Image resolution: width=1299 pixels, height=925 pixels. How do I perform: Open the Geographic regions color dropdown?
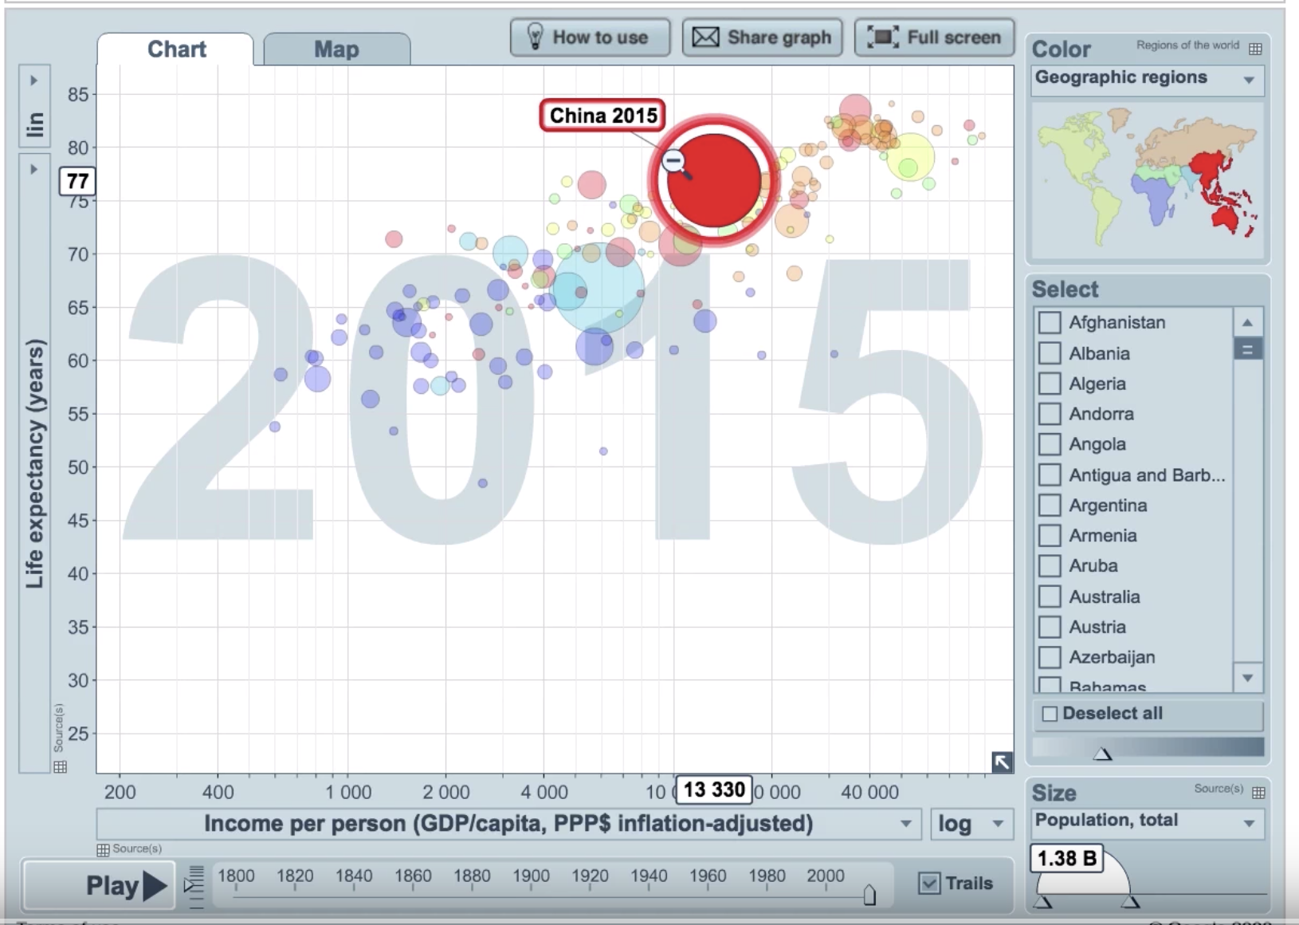1148,79
